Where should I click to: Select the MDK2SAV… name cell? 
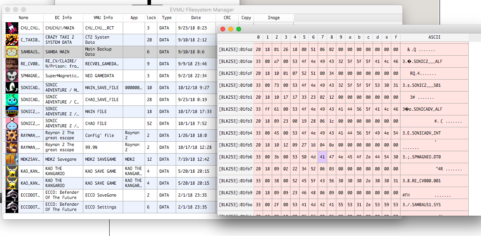(x=31, y=159)
